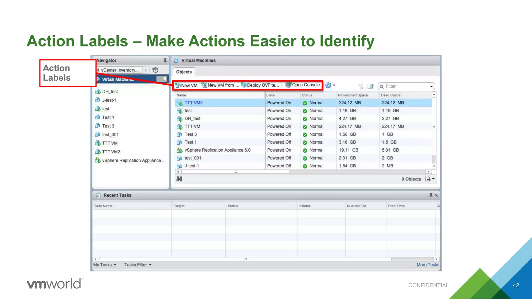
Task: Open the Filter field dropdown arrow
Action: coord(431,86)
